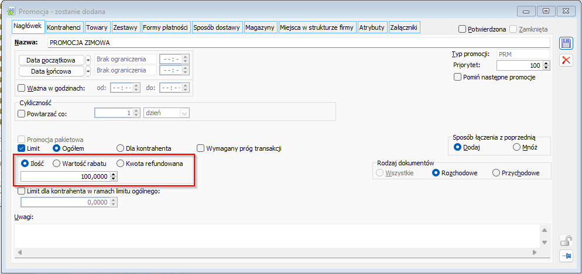Image resolution: width=582 pixels, height=274 pixels.
Task: Click spinner beside 100,0000 limit value
Action: tap(114, 177)
